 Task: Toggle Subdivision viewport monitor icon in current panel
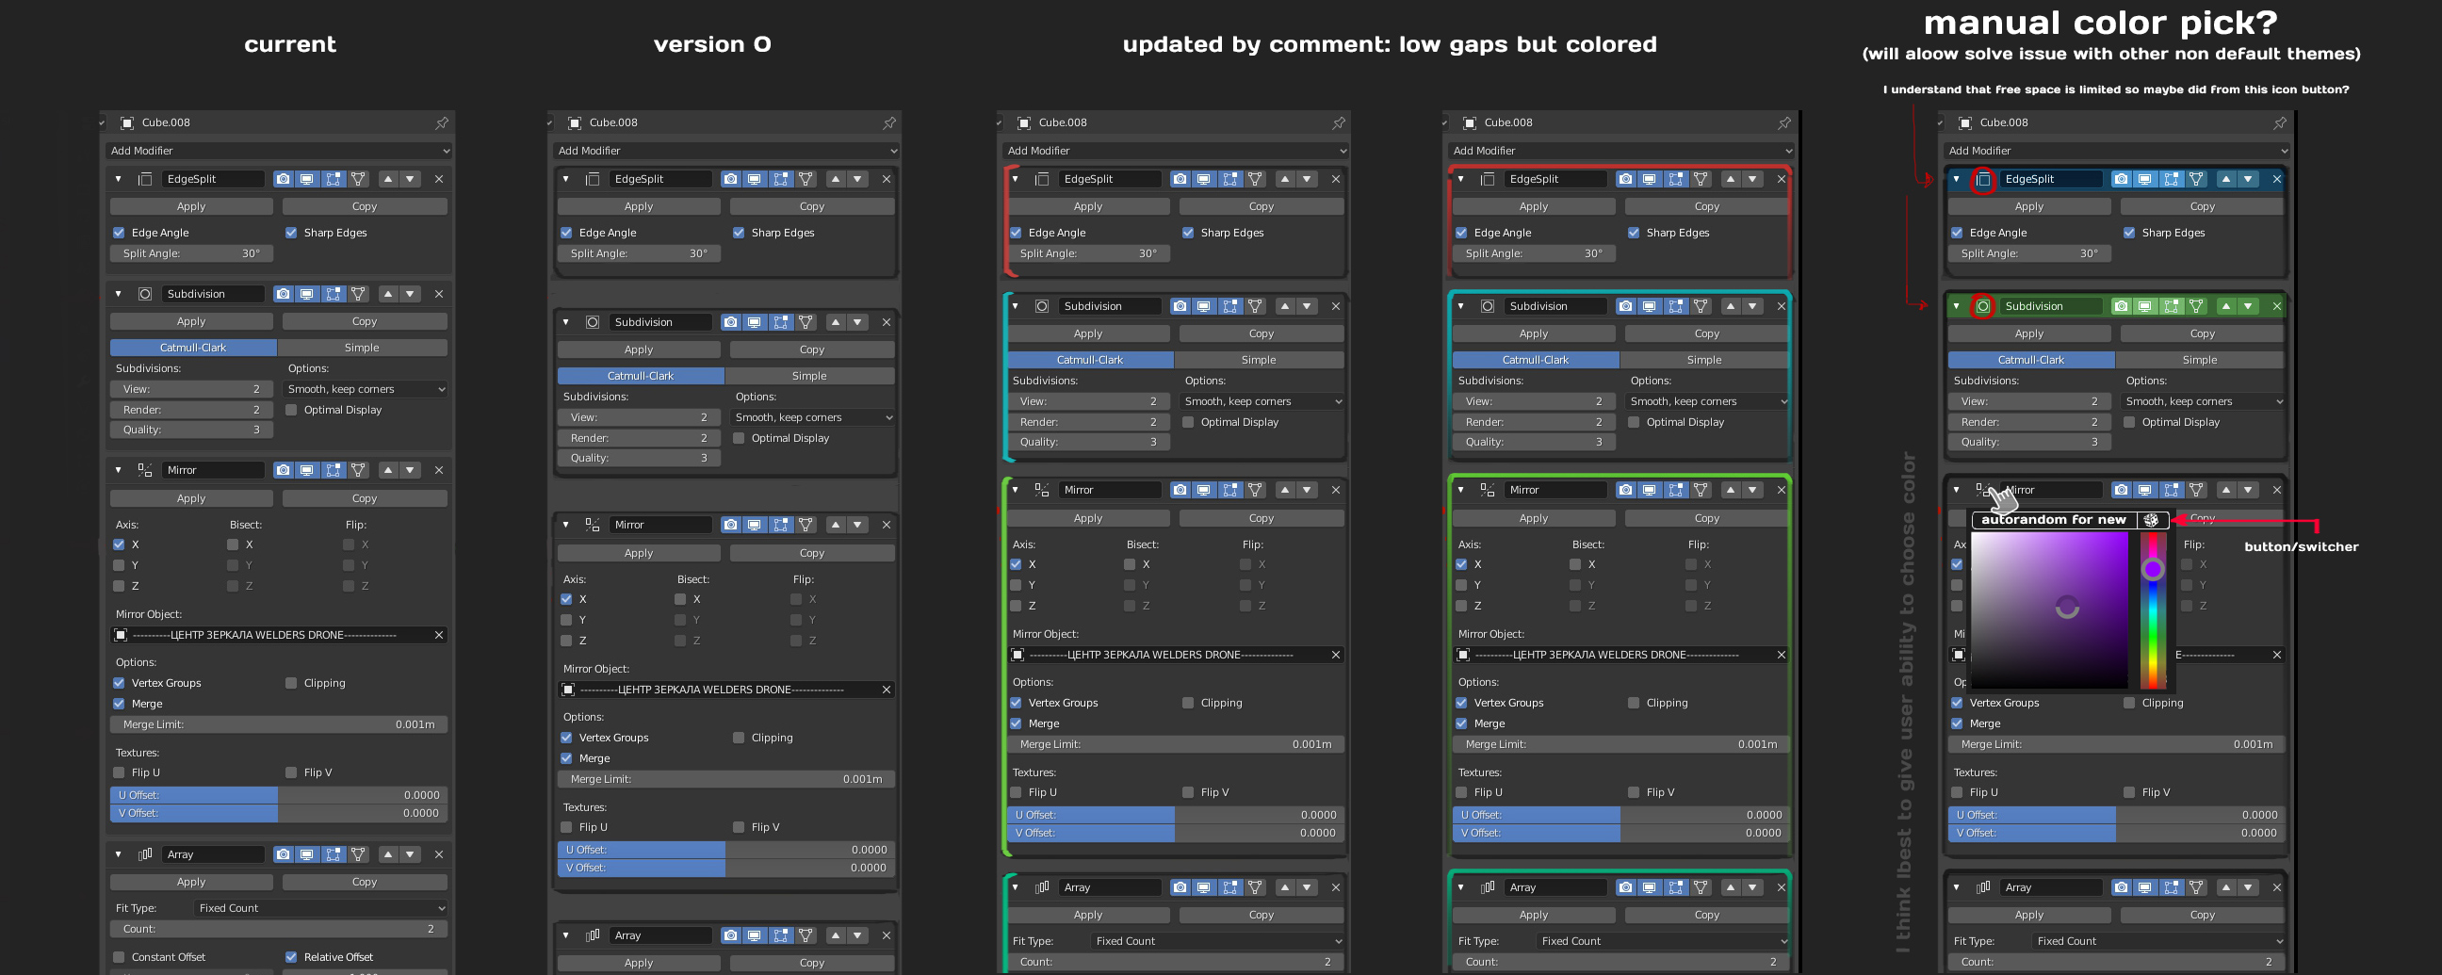[307, 295]
